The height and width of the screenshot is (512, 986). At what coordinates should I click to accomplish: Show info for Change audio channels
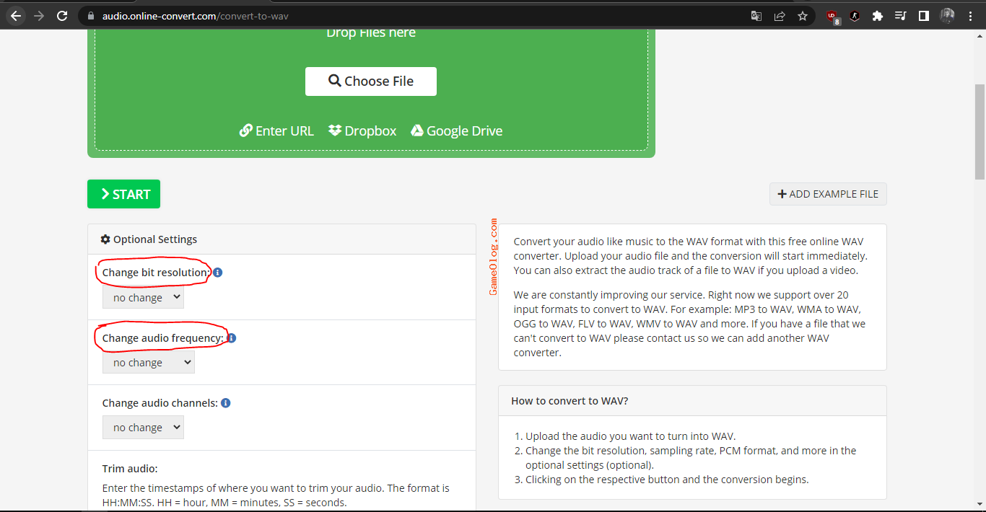226,403
